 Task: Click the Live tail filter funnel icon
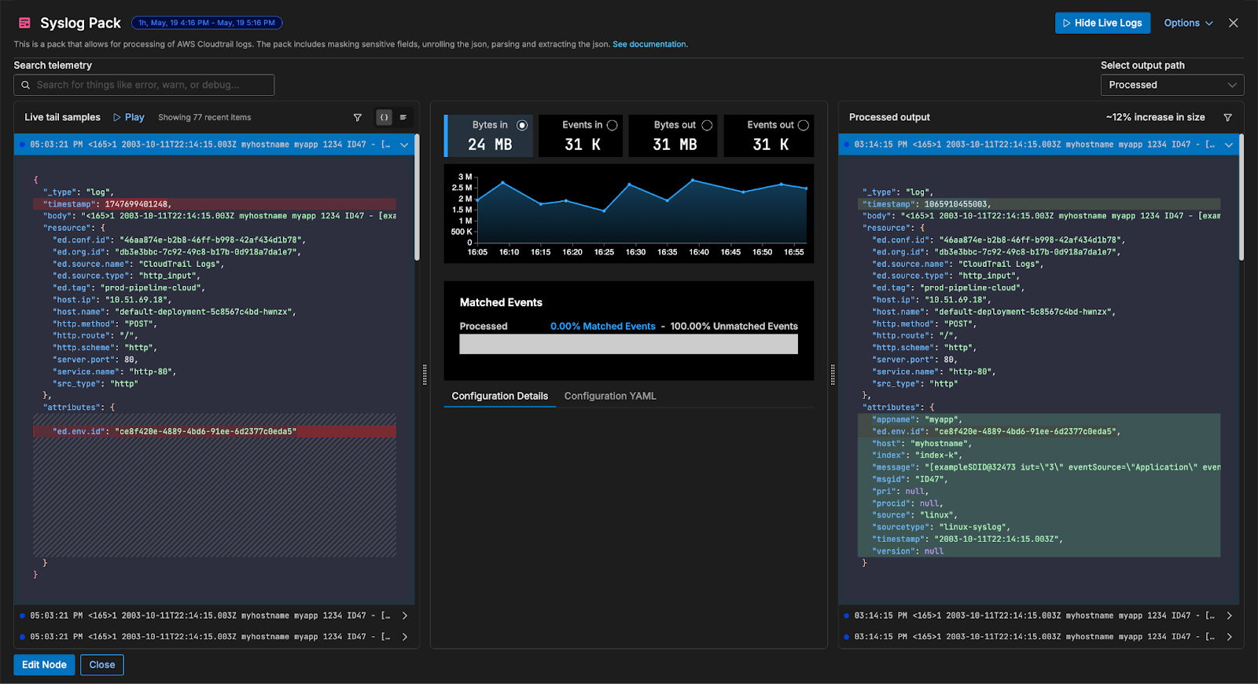[358, 118]
